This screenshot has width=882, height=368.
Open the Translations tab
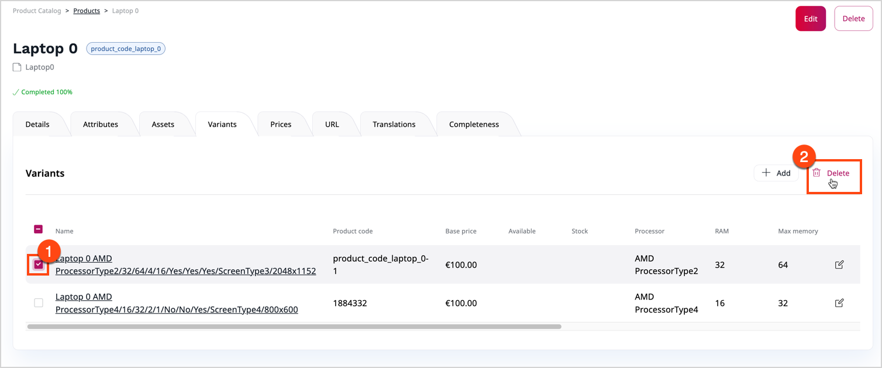[394, 124]
